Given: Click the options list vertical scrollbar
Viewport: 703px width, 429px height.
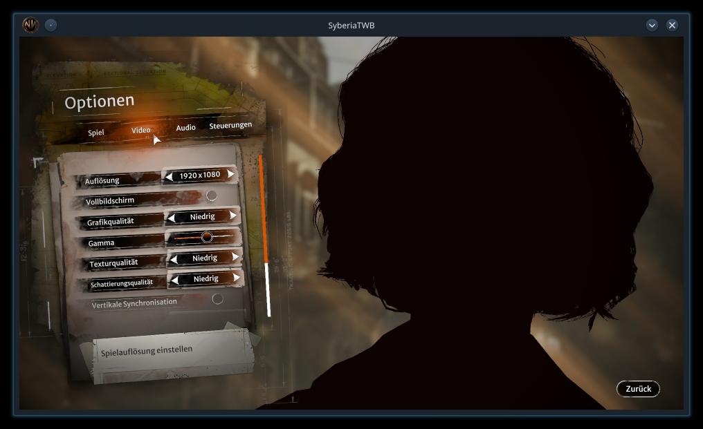Looking at the screenshot, I should click(265, 236).
